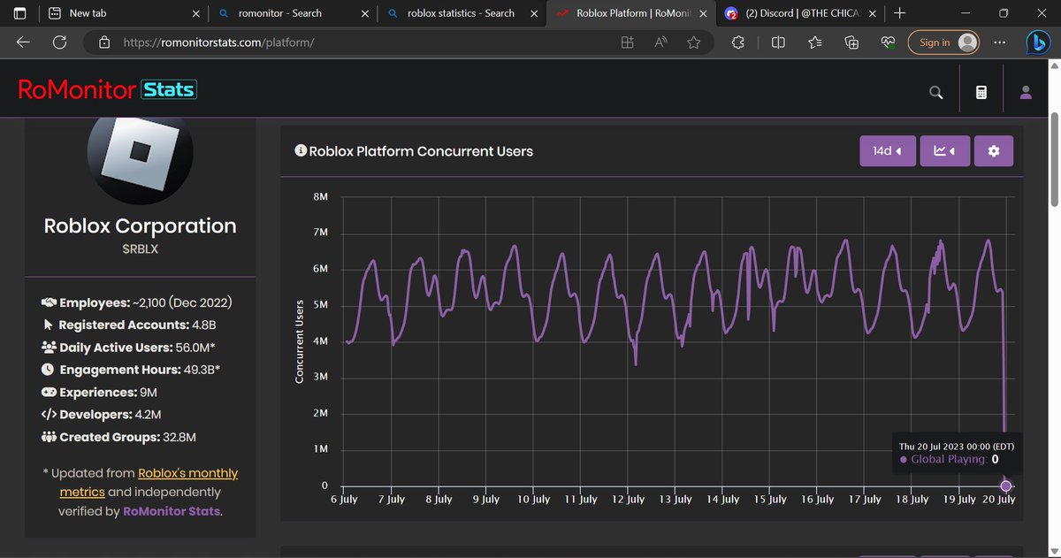This screenshot has height=558, width=1061.
Task: Click the Sign in button
Action: click(944, 42)
